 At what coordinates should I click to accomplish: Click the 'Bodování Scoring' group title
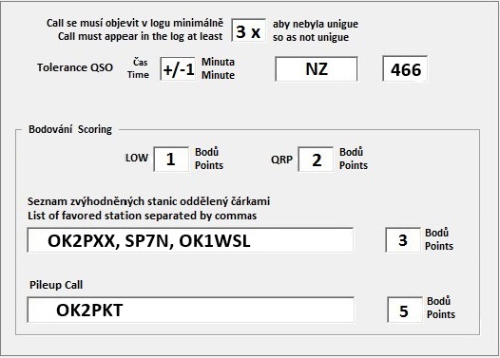tap(70, 129)
